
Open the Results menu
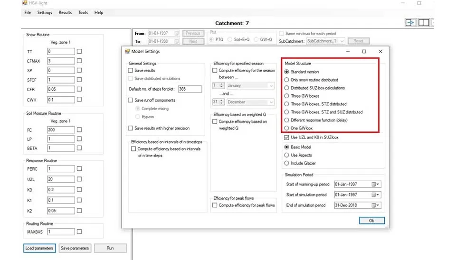[65, 13]
